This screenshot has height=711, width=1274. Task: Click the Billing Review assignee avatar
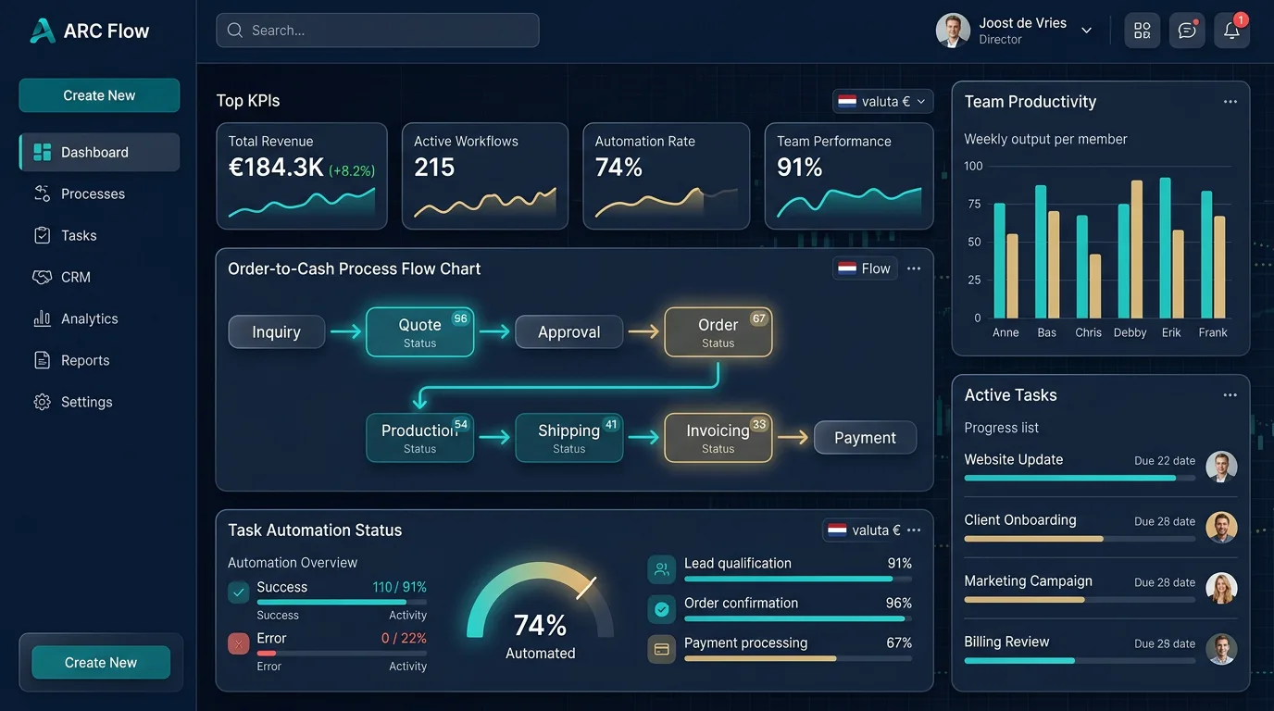(1221, 649)
